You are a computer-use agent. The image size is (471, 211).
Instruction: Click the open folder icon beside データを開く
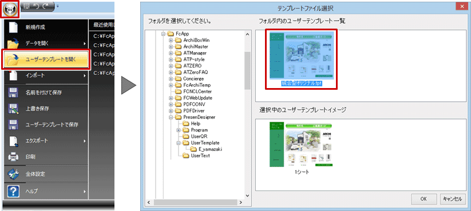coord(13,43)
